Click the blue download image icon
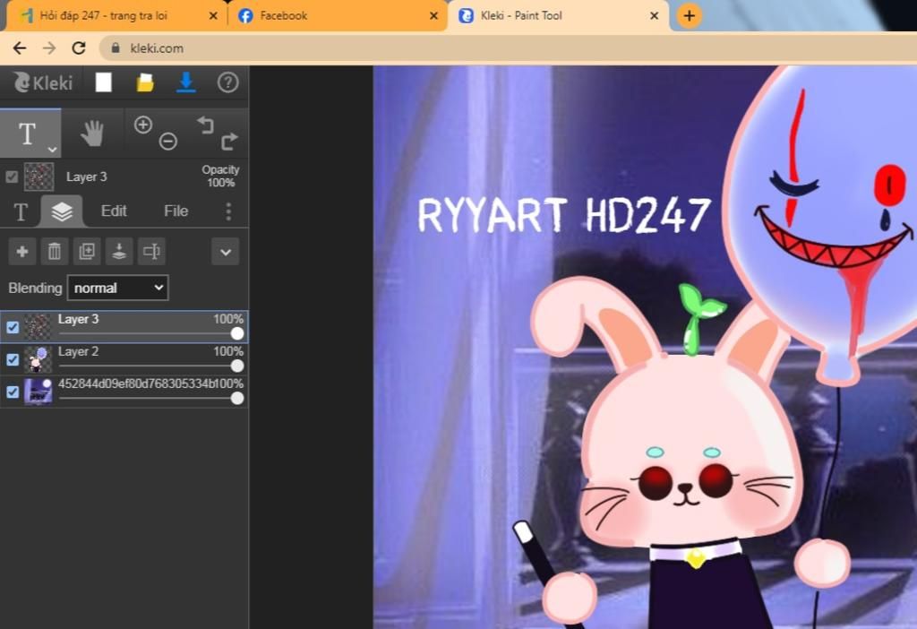Image resolution: width=917 pixels, height=629 pixels. tap(185, 82)
